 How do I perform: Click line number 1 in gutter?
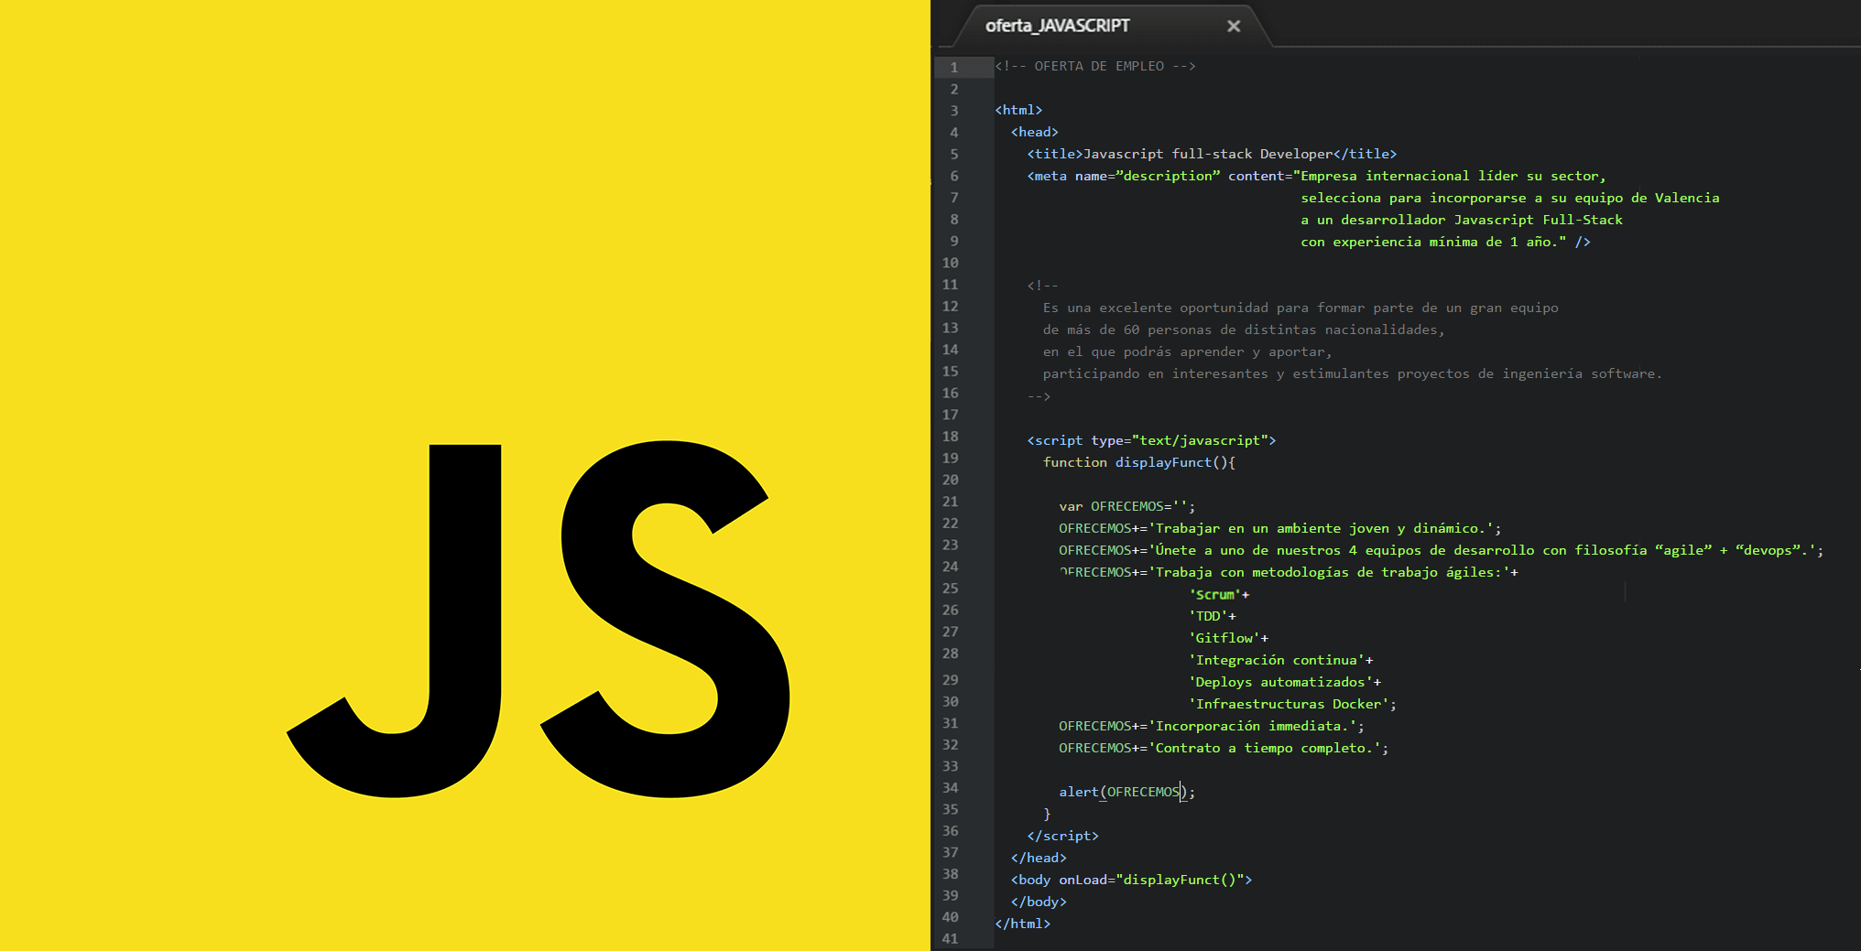coord(953,67)
